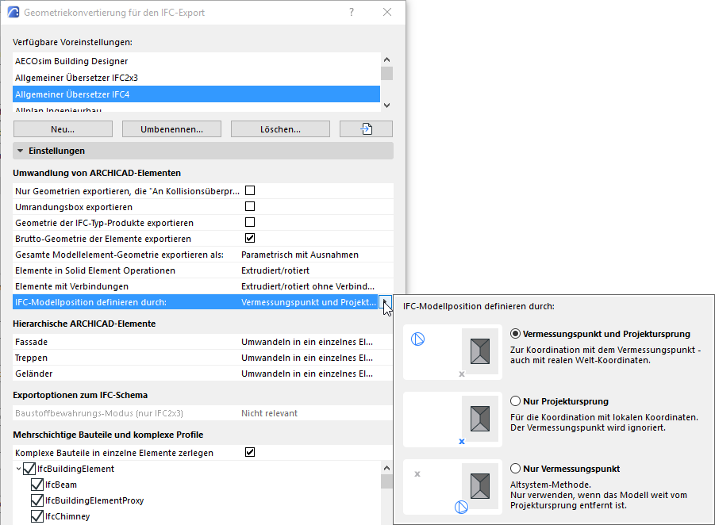Click the presets list scrollbar thumb

point(386,74)
